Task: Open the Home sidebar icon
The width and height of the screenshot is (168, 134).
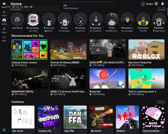Action: [4, 4]
